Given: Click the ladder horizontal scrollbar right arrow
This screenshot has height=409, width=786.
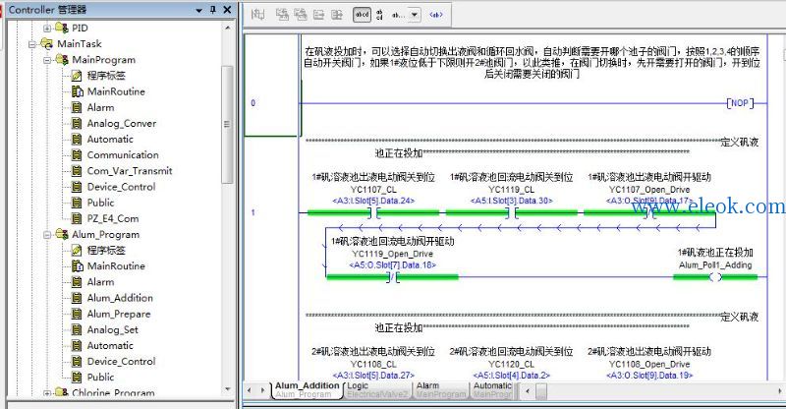Looking at the screenshot, I should (x=779, y=390).
